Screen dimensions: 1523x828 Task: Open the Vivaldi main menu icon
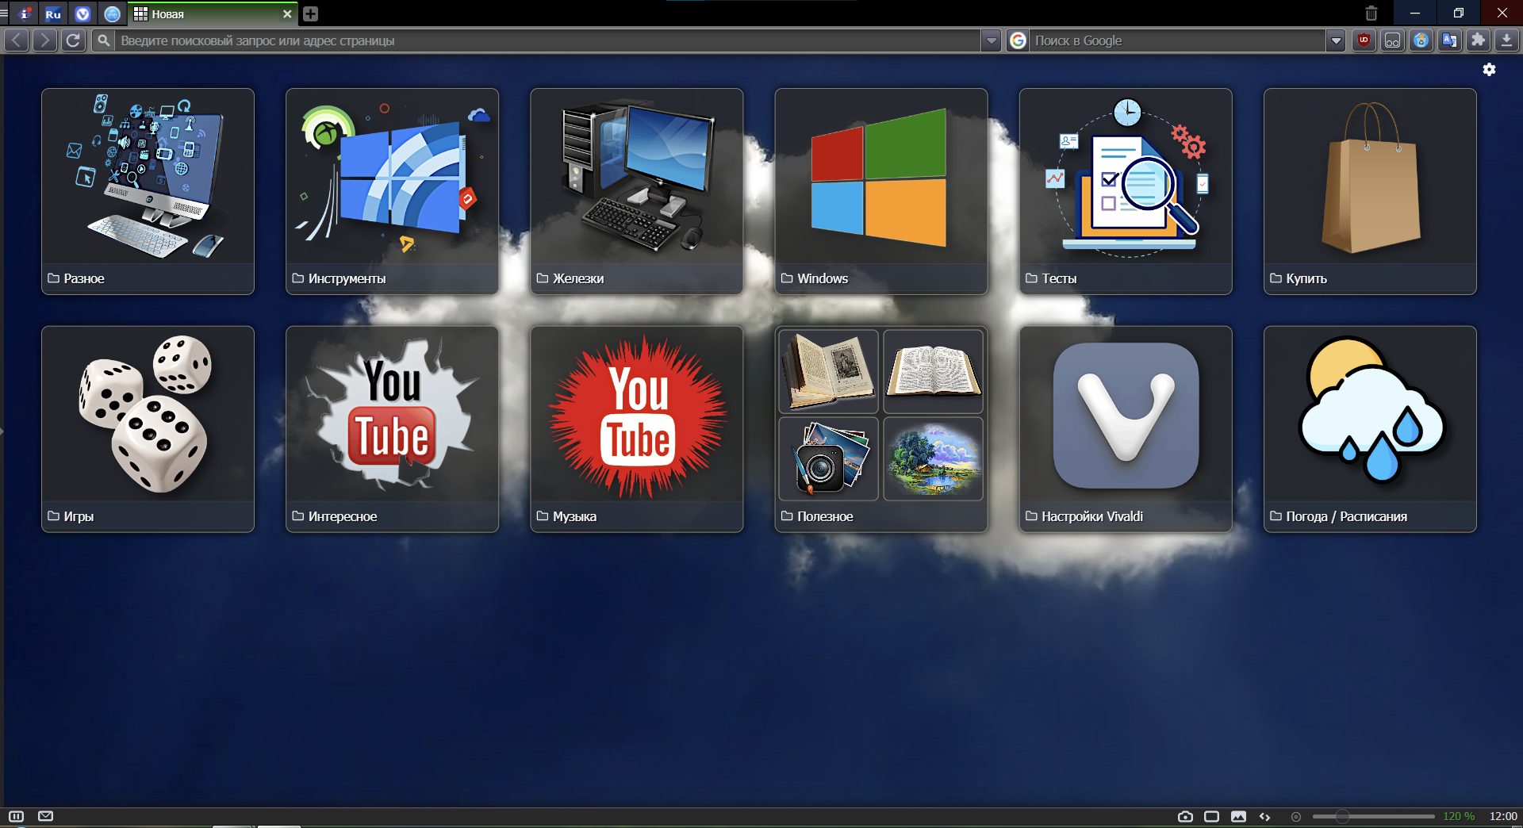tap(4, 13)
